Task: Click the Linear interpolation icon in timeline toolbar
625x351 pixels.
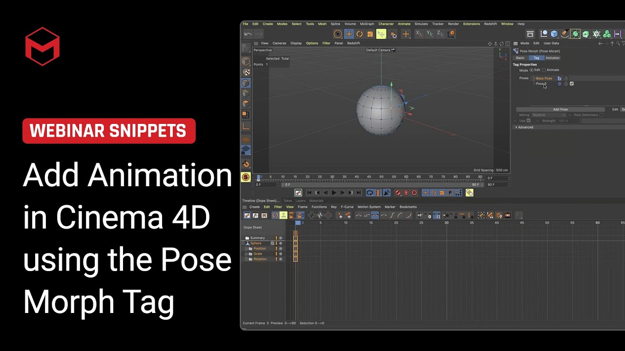Action: point(358,215)
